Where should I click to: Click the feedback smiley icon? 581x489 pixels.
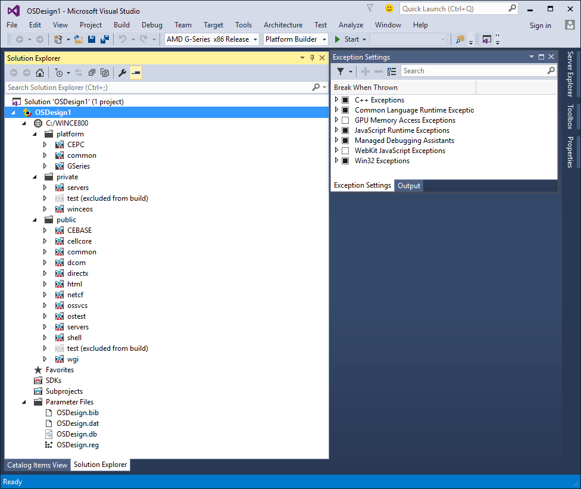click(389, 8)
